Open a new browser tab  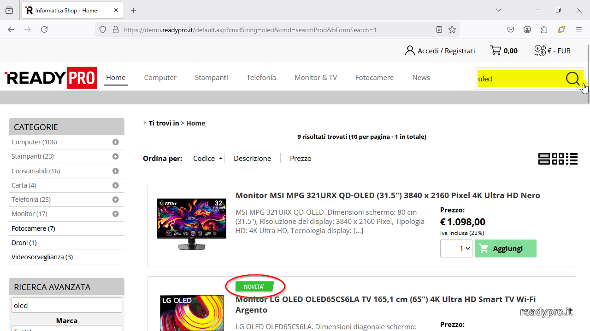[134, 10]
